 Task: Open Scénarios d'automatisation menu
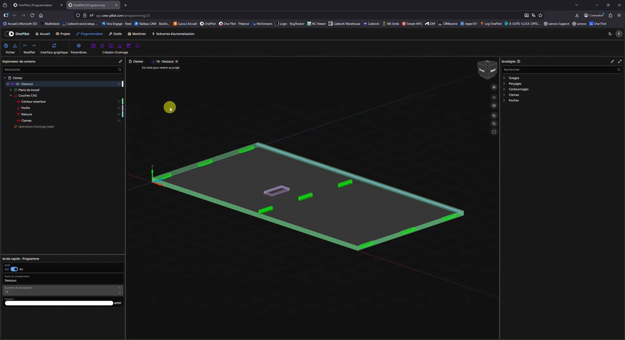click(173, 34)
